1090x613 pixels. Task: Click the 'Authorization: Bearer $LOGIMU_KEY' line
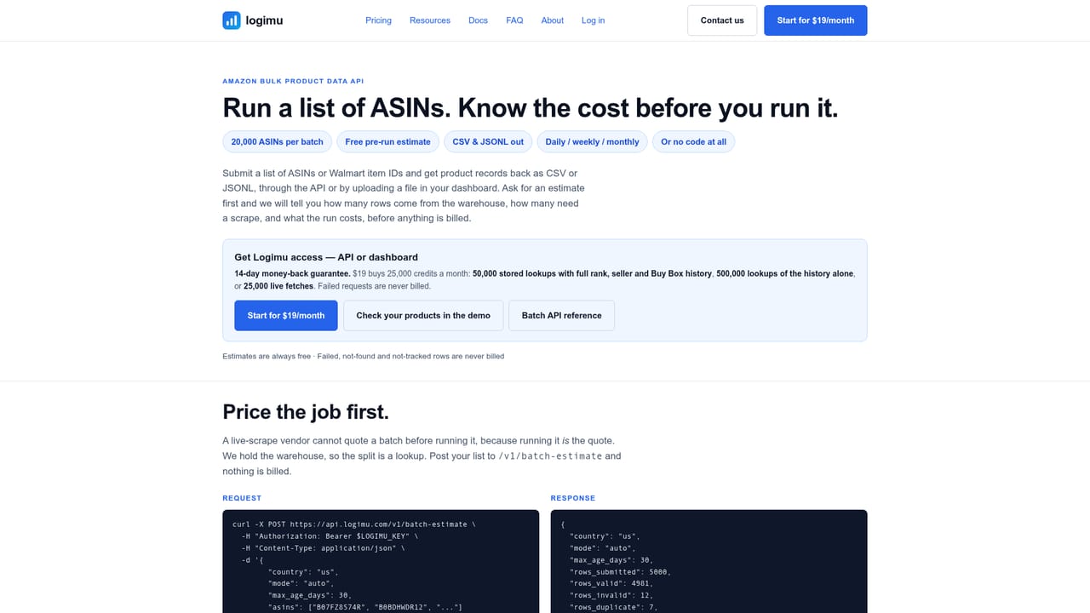click(330, 536)
